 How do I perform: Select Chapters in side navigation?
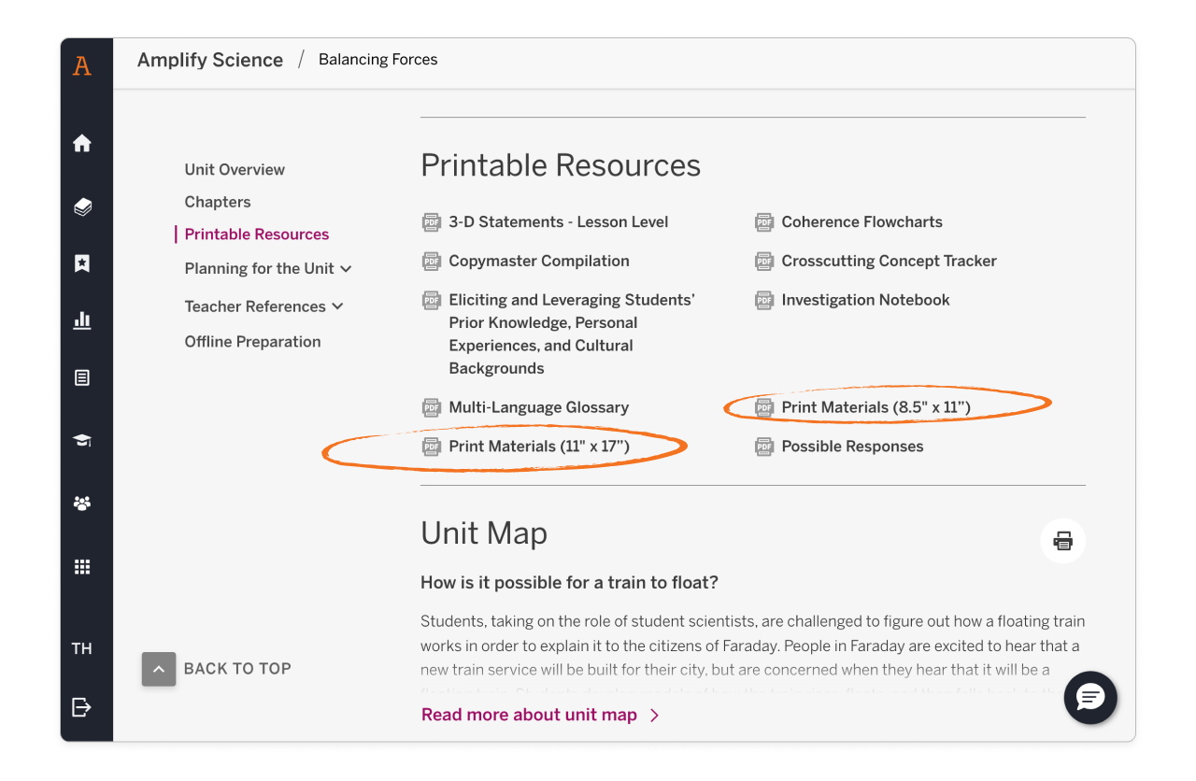pos(218,202)
